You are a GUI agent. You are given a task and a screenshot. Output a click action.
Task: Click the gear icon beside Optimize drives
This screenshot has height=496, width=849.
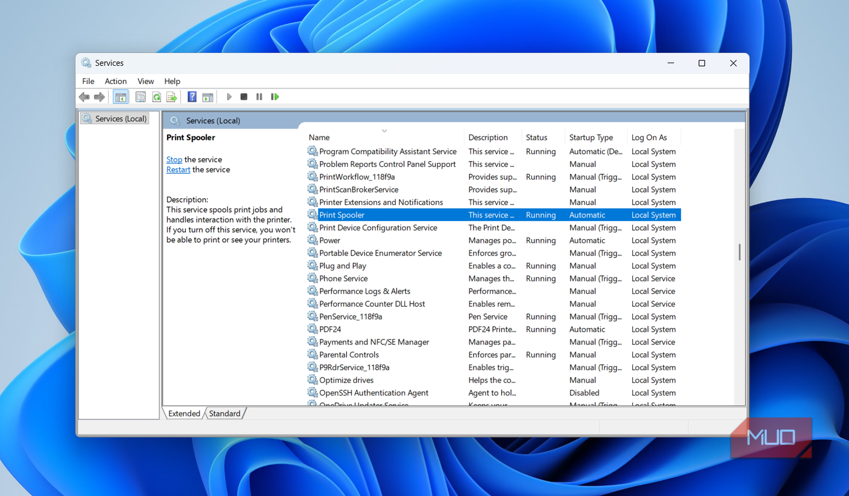[312, 380]
